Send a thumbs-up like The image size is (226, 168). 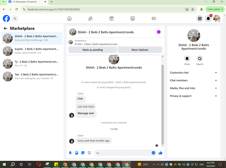[160, 153]
